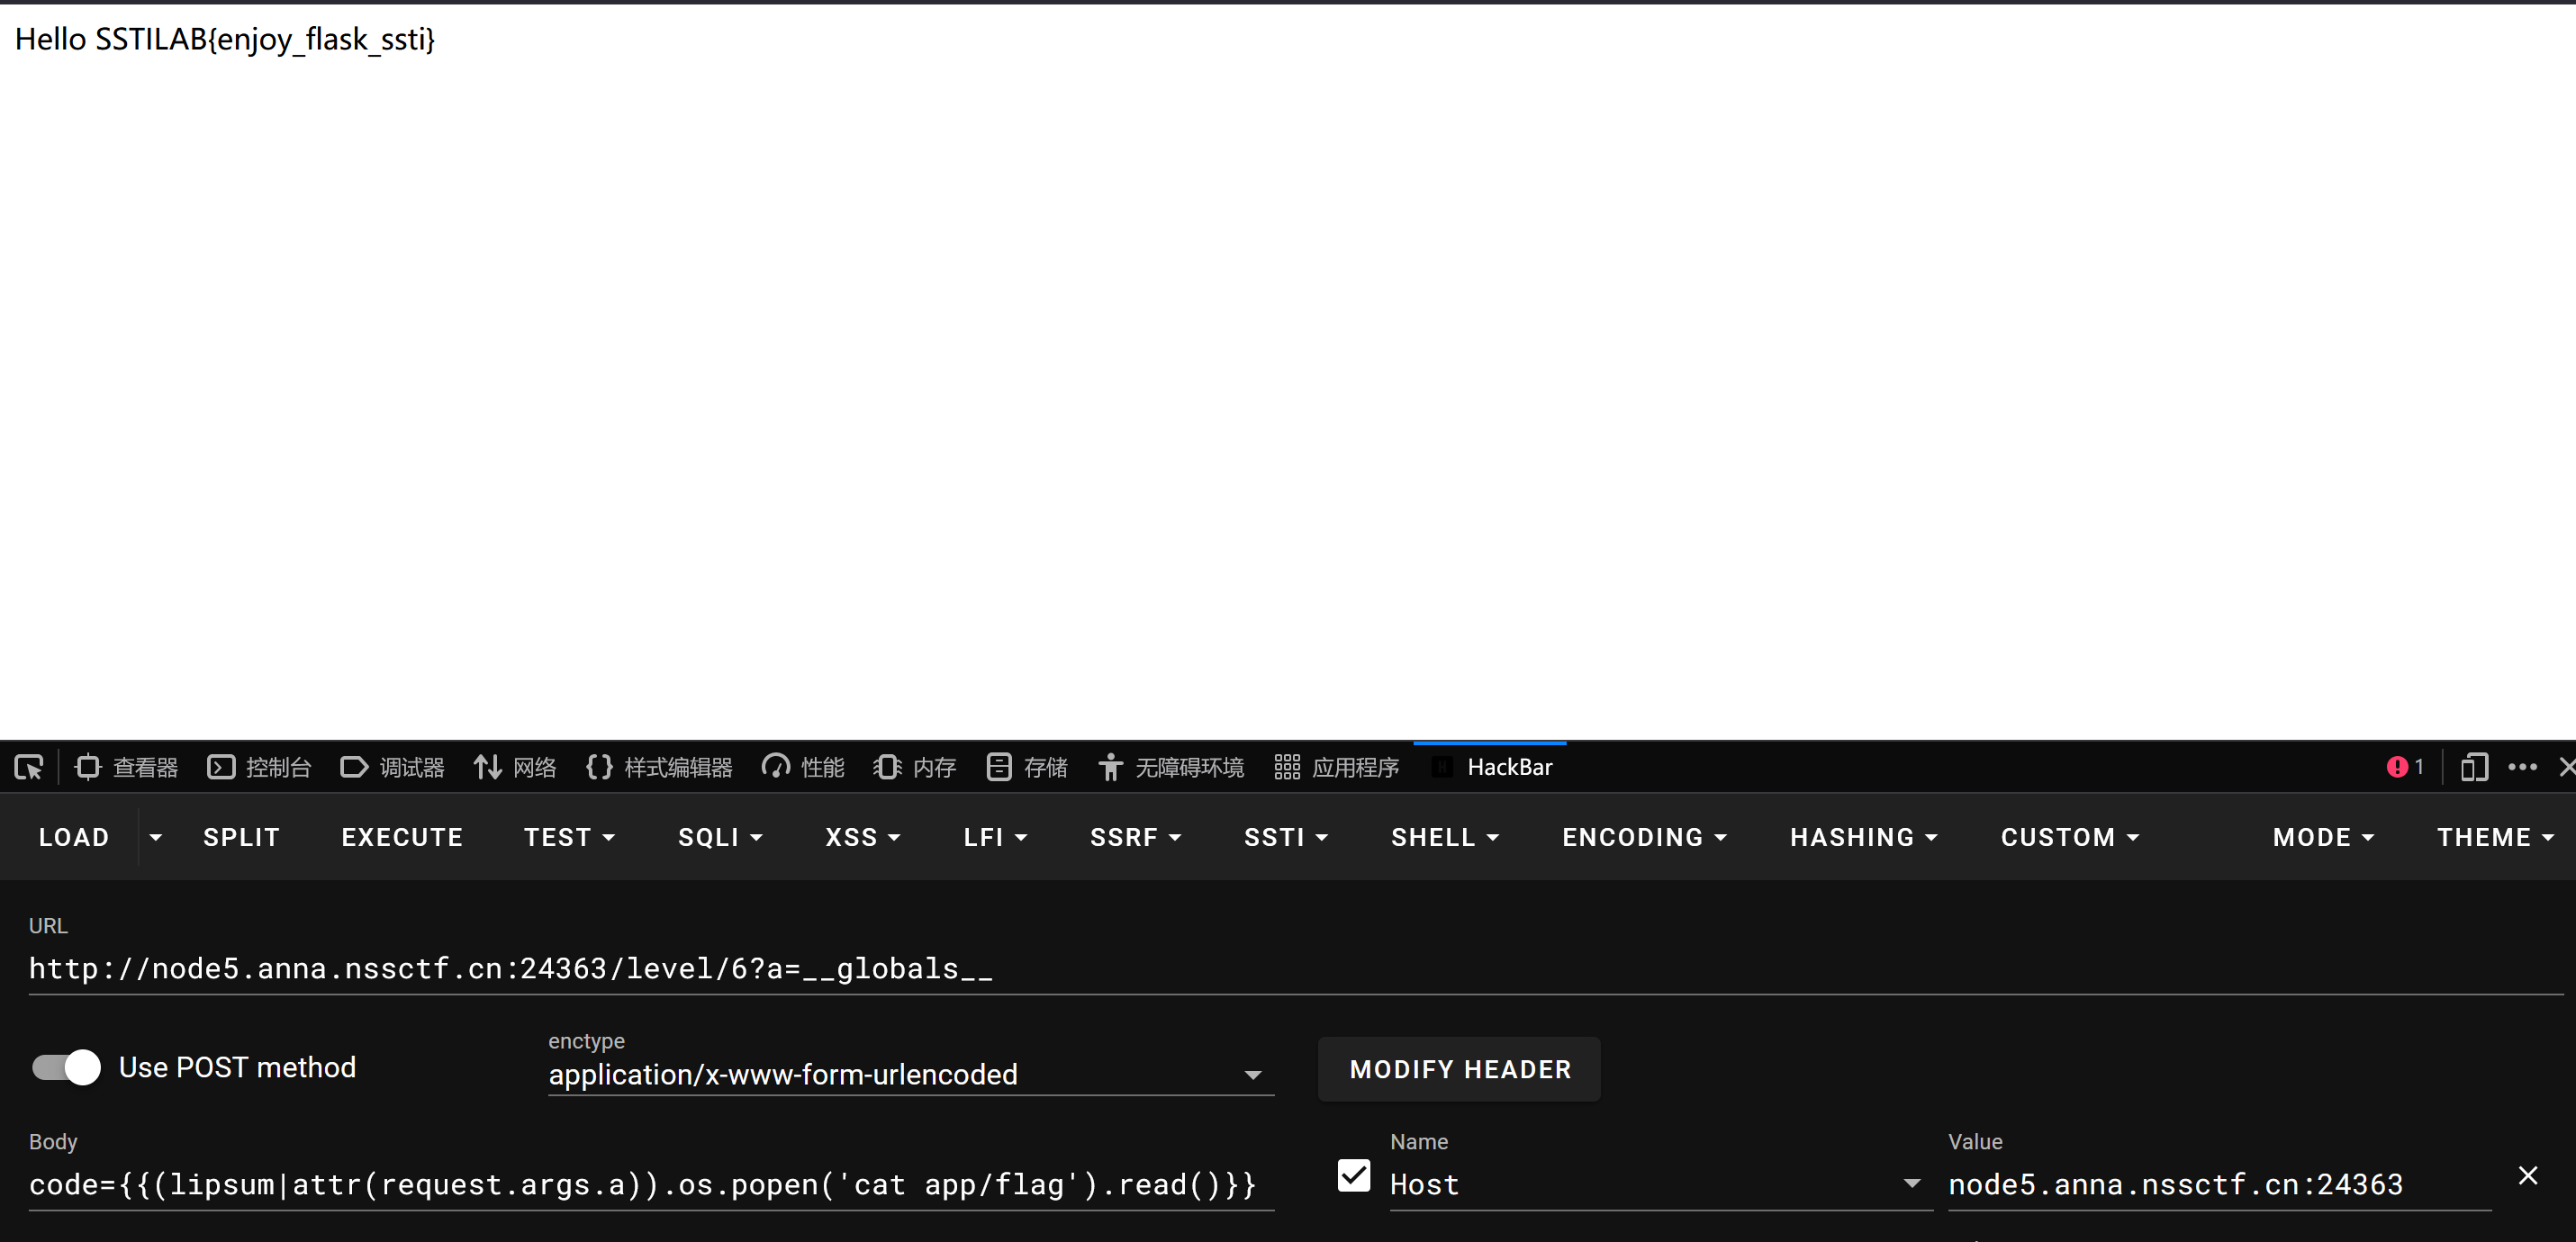Open the Style Editor (样式编辑器) panel
This screenshot has height=1242, width=2576.
(659, 768)
